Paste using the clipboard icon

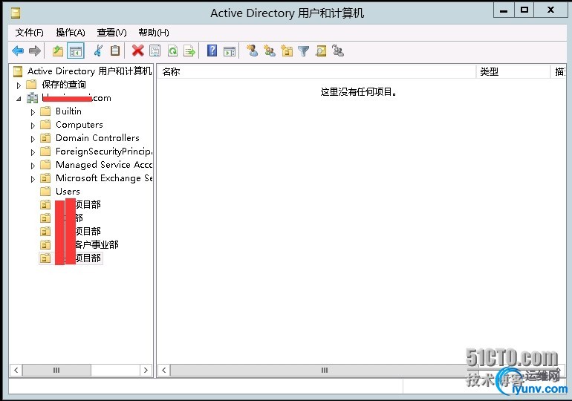point(115,51)
